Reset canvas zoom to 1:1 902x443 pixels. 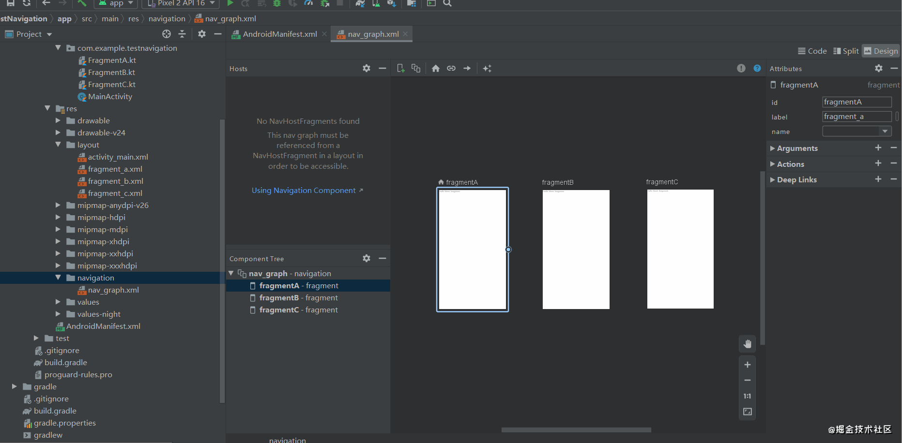click(748, 396)
